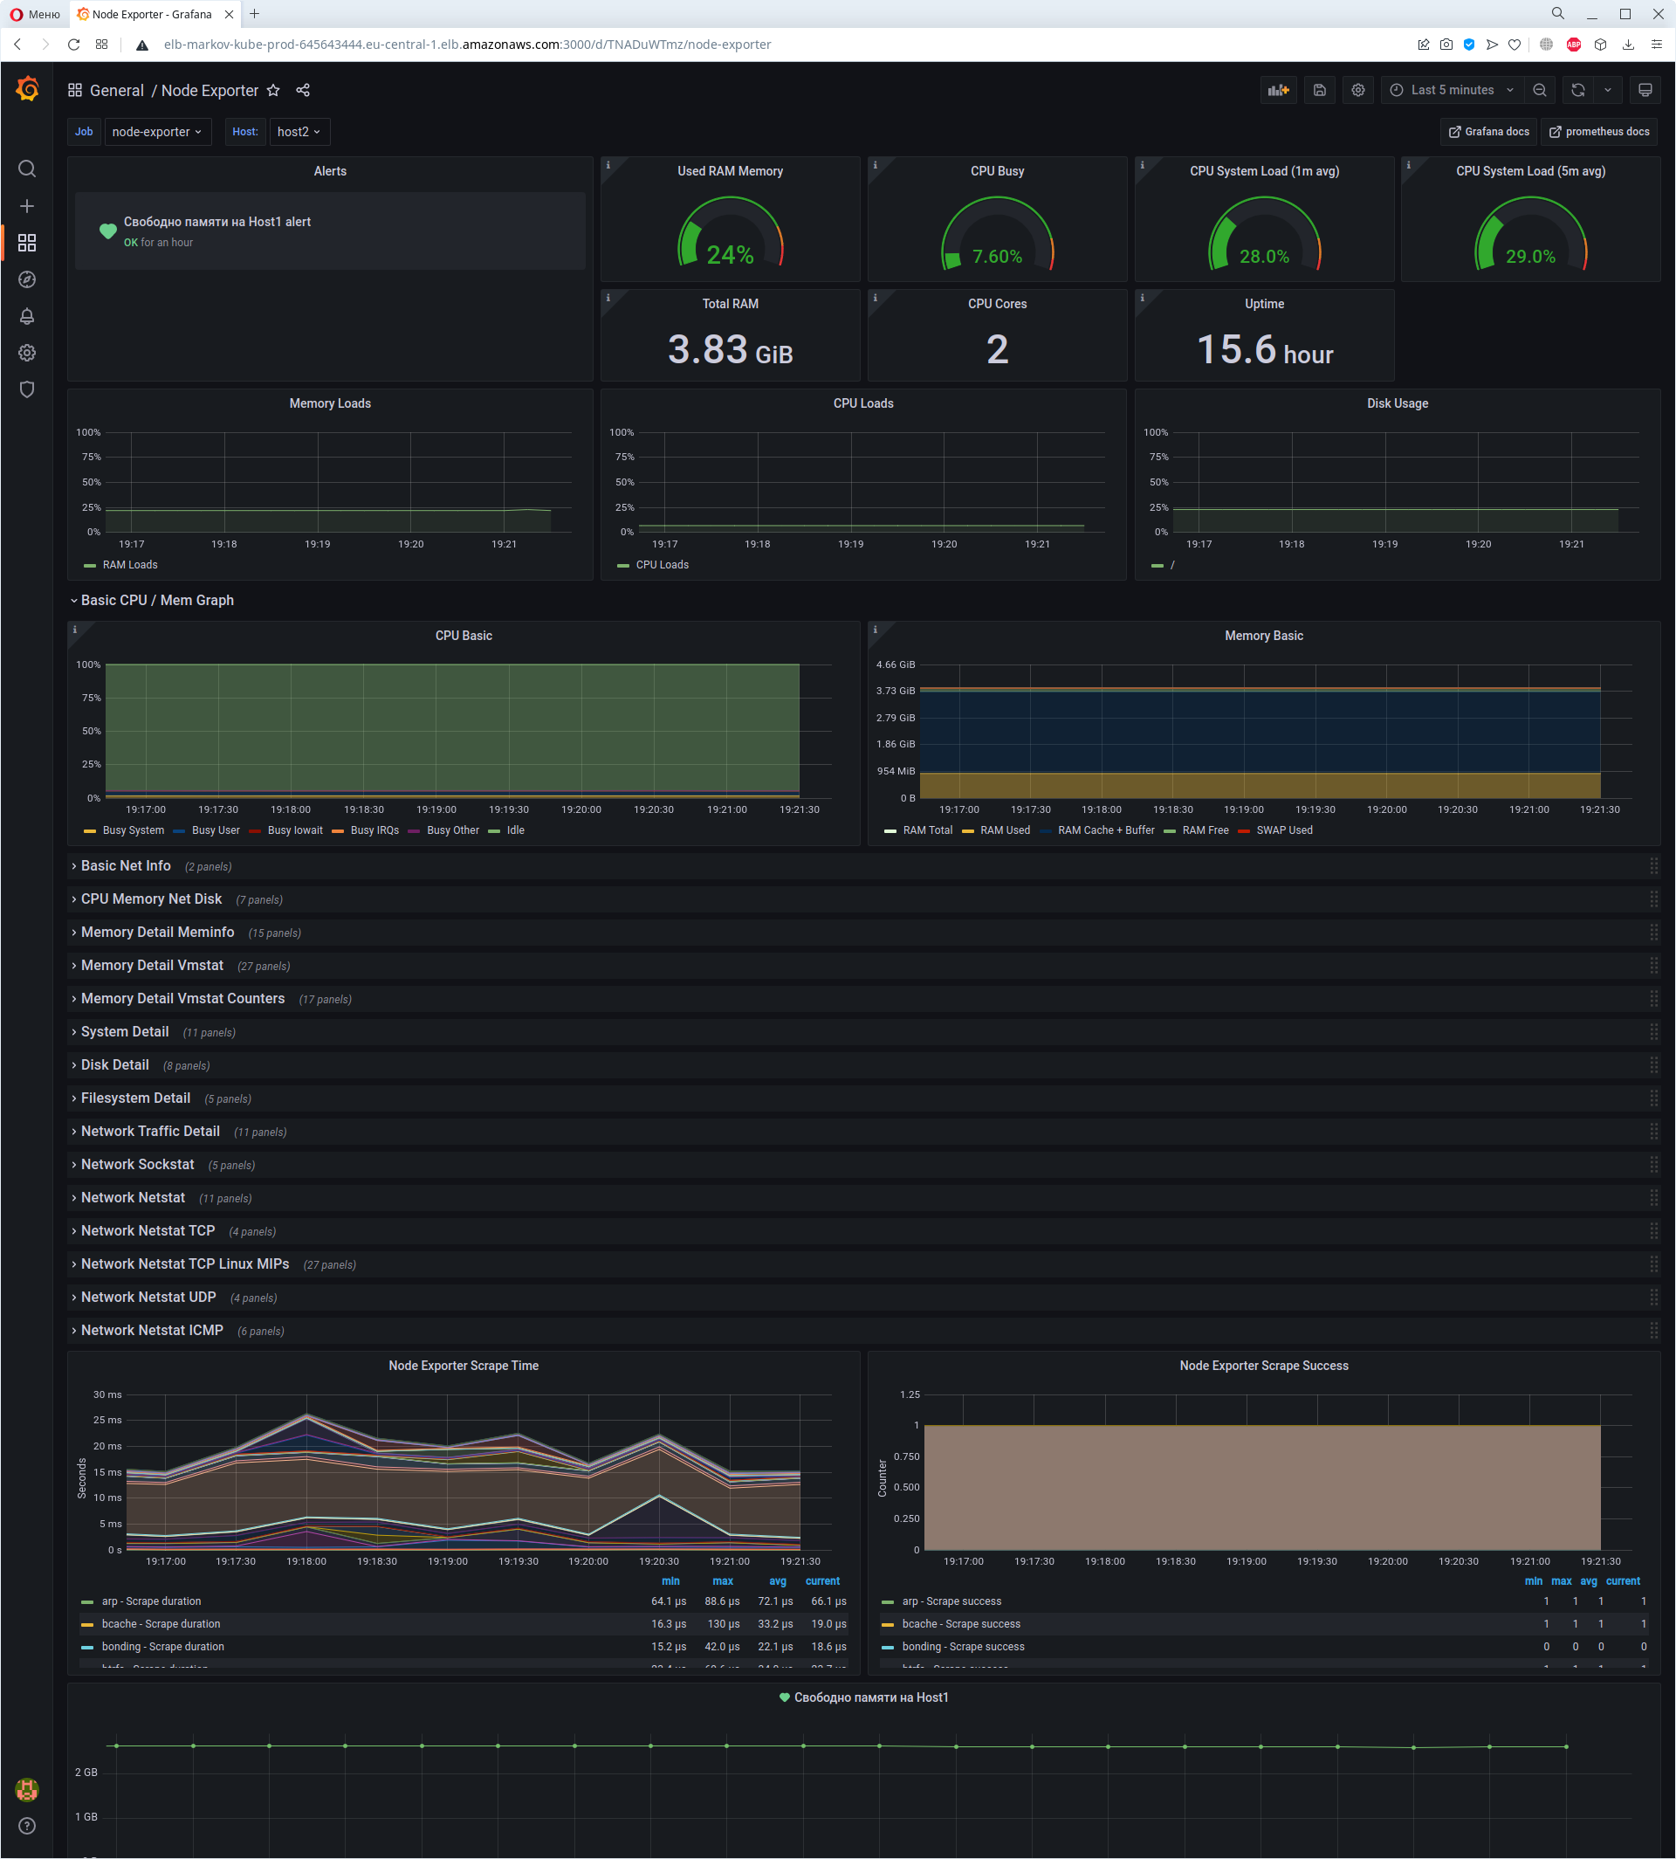Save the dashboard with the save icon
Screen dimensions: 1676x1859
pos(1319,90)
